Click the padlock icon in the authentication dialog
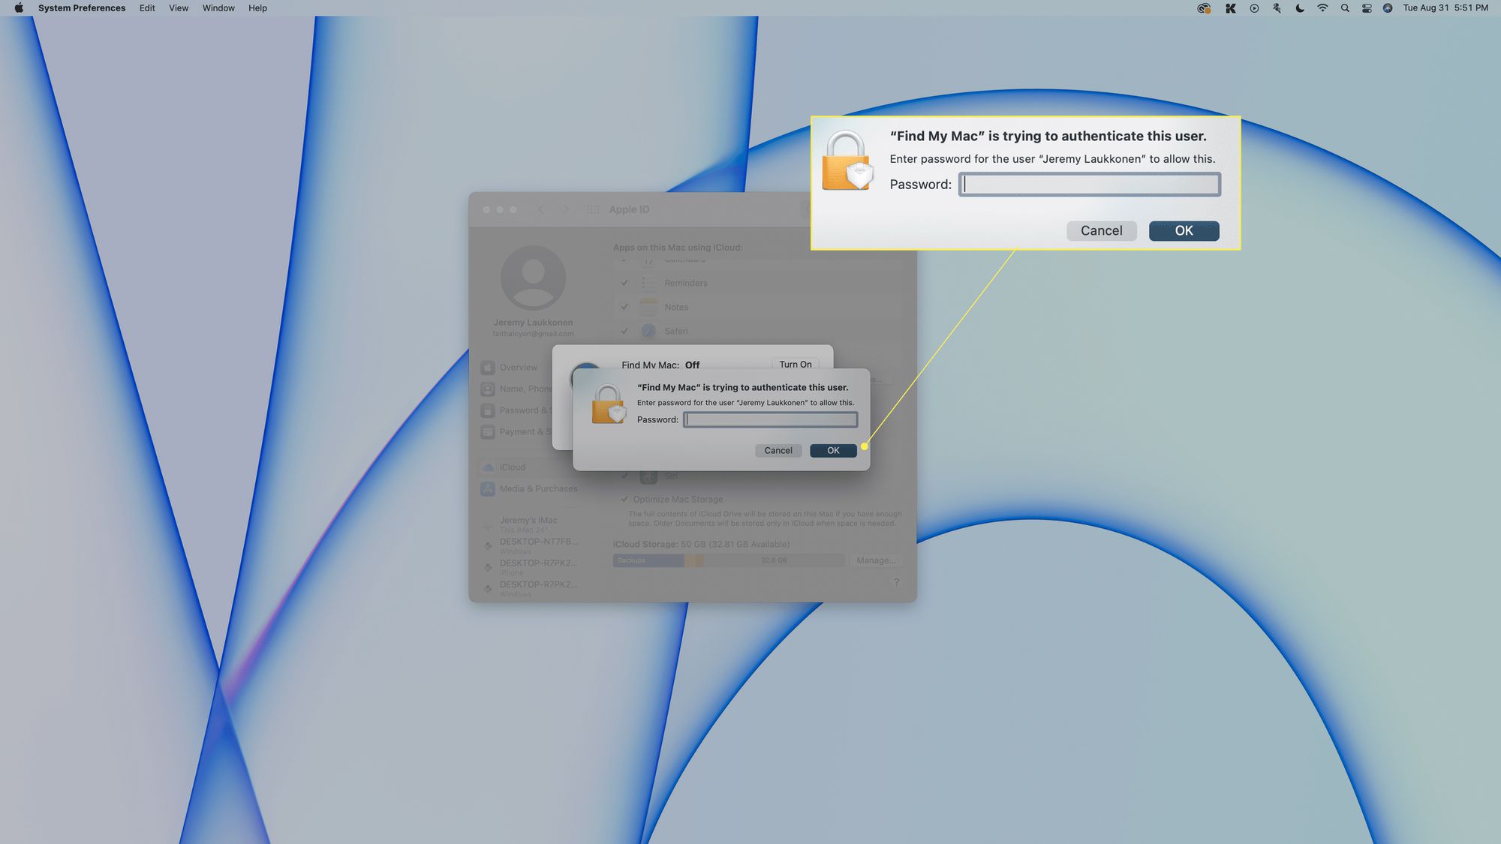Image resolution: width=1501 pixels, height=844 pixels. [x=608, y=404]
